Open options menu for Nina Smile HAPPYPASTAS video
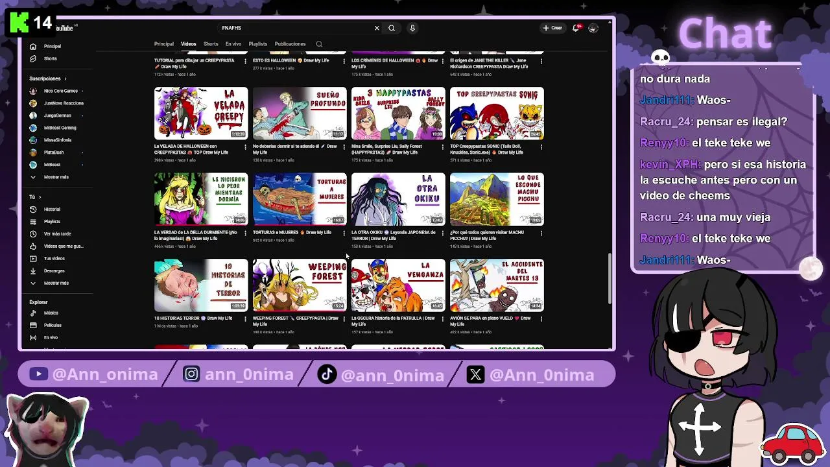The width and height of the screenshot is (830, 467). pos(442,147)
